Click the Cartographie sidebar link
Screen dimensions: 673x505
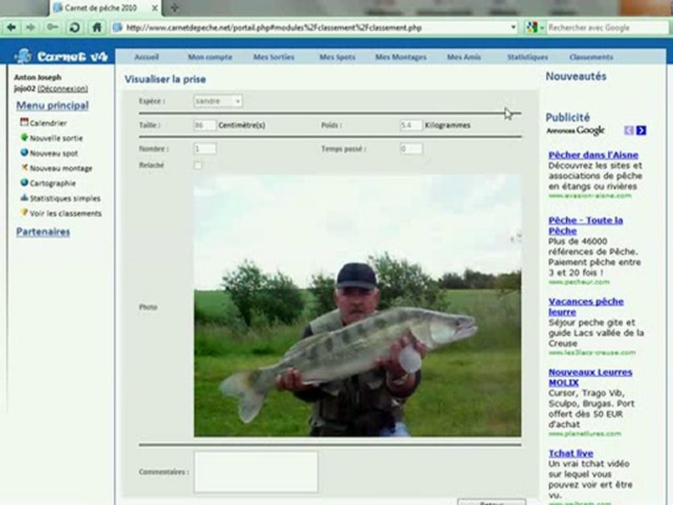coord(53,183)
